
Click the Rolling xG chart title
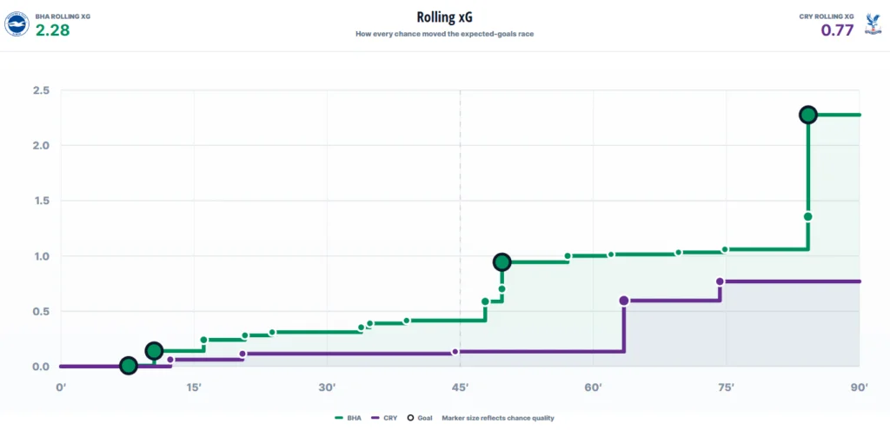click(x=444, y=17)
